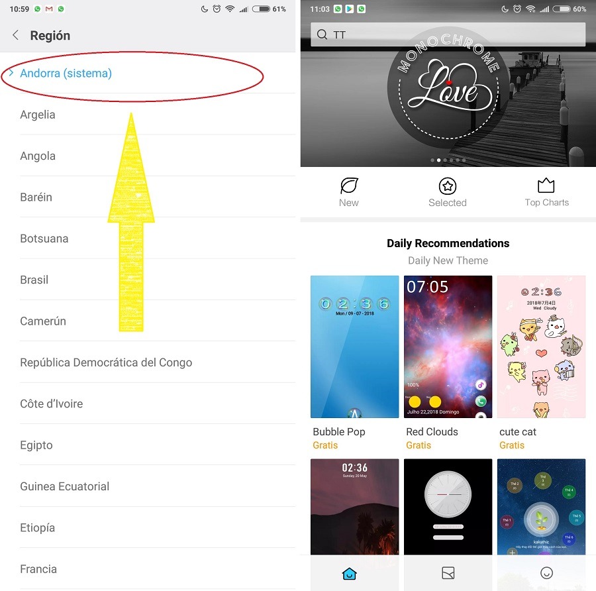Open the Bubble Pop theme thumbnail

pyautogui.click(x=355, y=347)
